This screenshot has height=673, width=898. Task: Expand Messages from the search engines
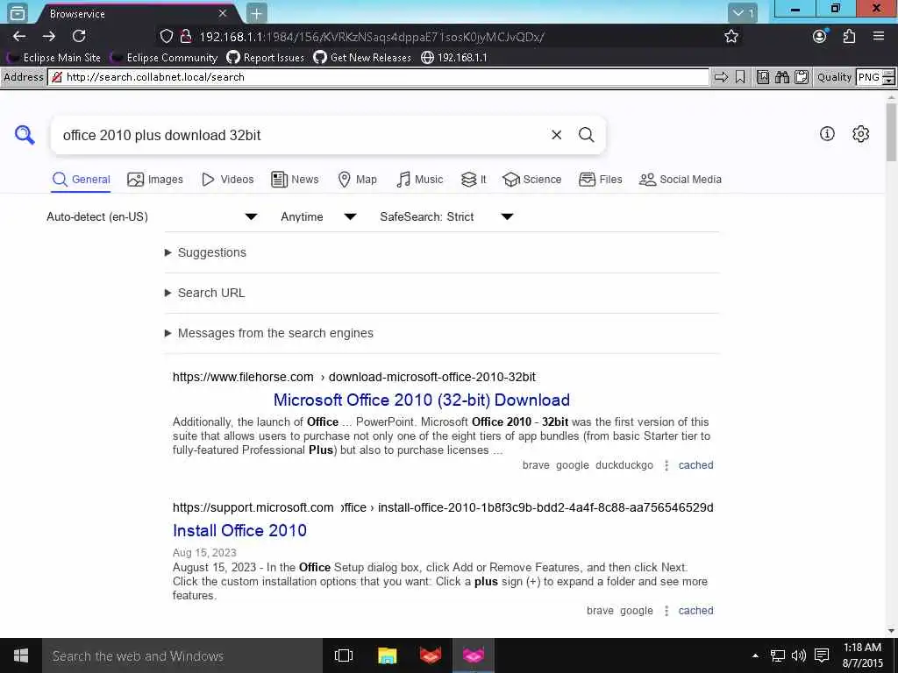pyautogui.click(x=269, y=333)
